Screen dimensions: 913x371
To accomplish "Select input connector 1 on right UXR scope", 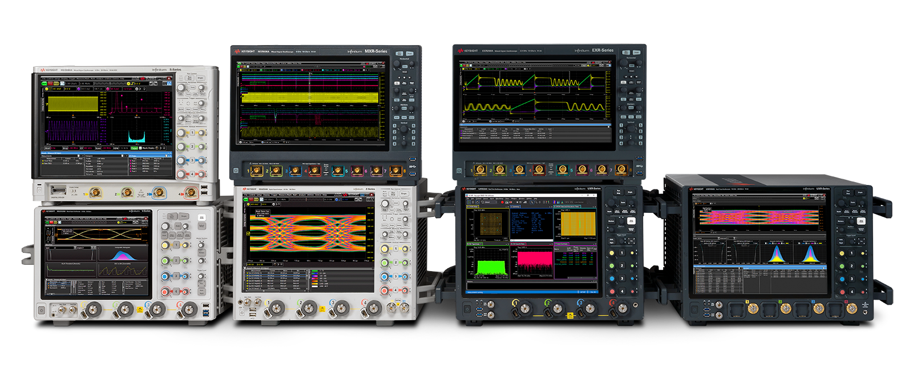I will click(x=753, y=309).
